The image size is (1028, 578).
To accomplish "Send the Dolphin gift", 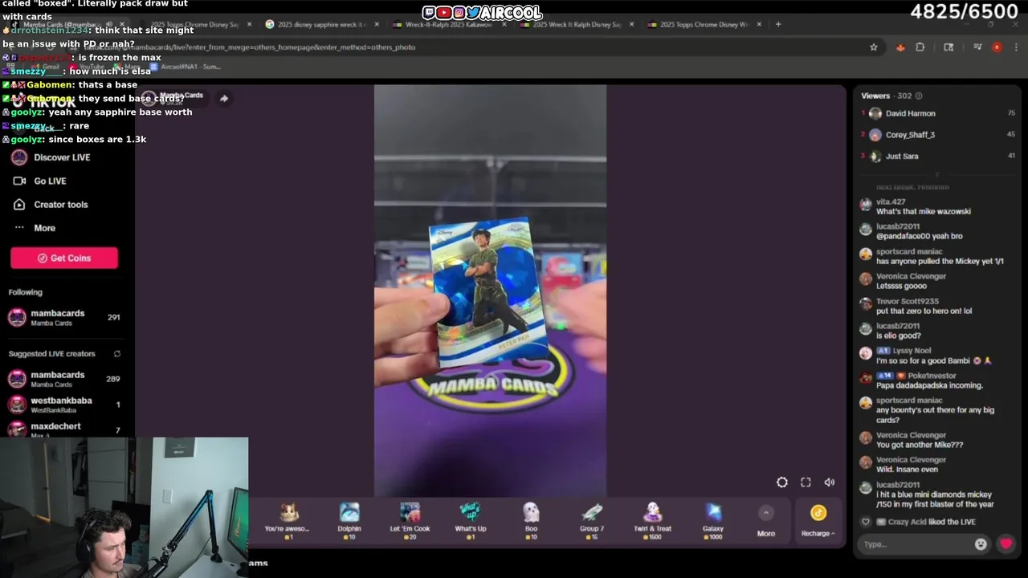I will (x=349, y=520).
